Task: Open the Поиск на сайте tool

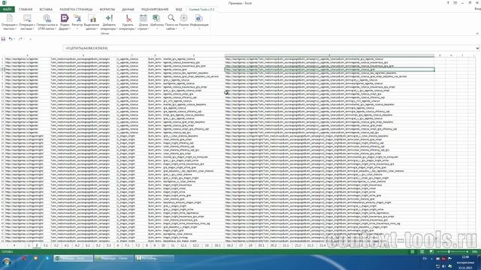Action: 171,22
